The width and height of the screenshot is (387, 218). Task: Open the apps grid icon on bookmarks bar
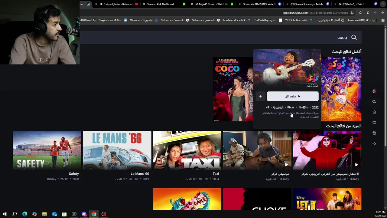(x=383, y=20)
